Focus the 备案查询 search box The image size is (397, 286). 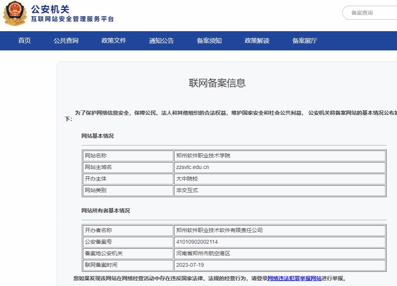click(370, 13)
